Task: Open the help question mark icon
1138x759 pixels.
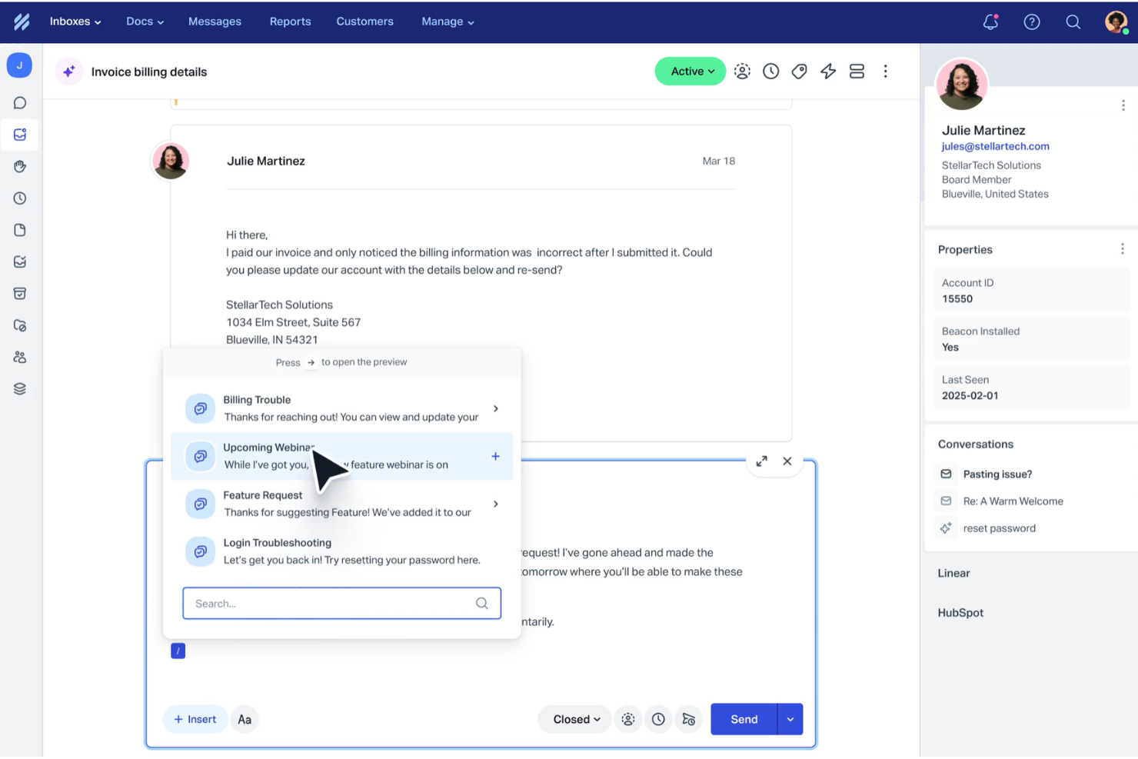Action: pyautogui.click(x=1031, y=22)
